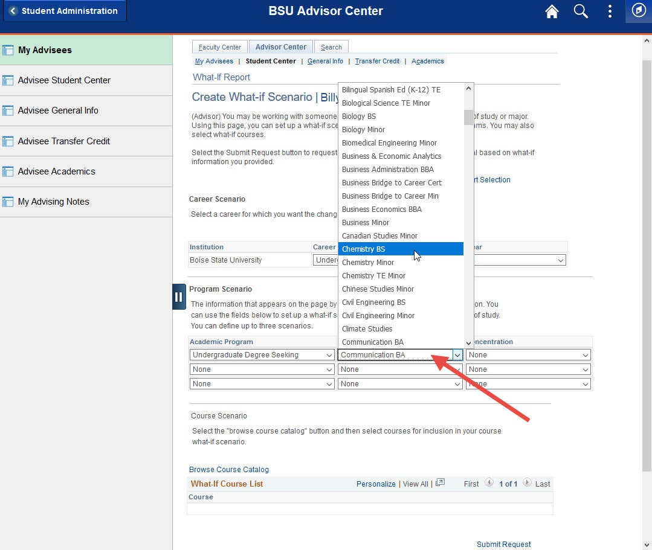Click the Personalize link
The image size is (652, 550).
[376, 484]
